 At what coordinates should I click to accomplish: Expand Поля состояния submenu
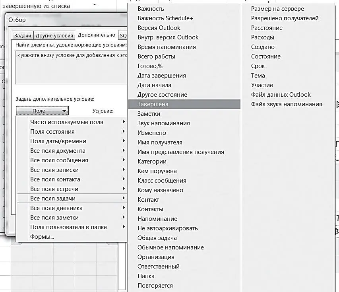[72, 132]
